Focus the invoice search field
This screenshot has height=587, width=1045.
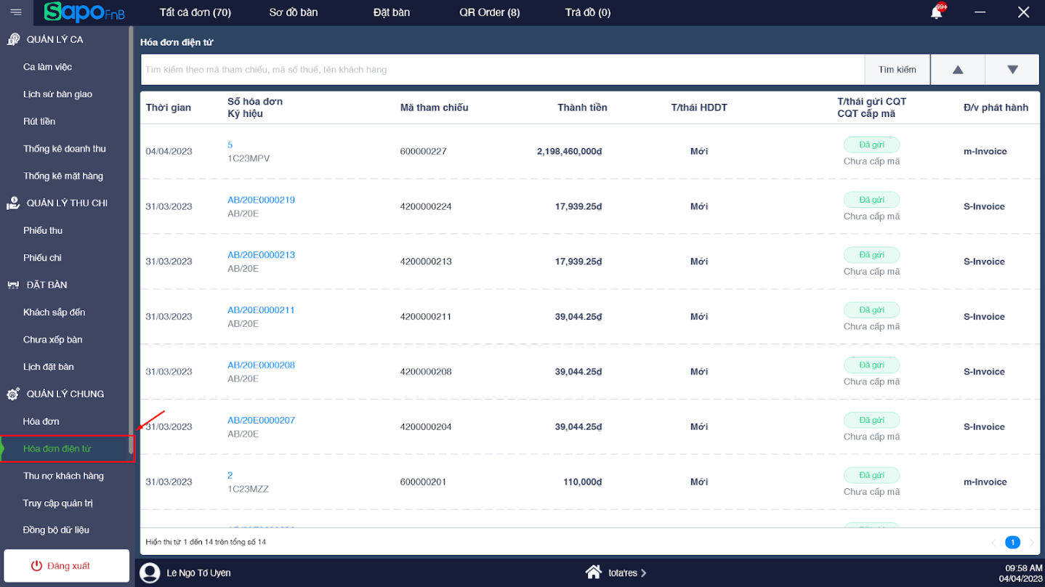tap(502, 70)
